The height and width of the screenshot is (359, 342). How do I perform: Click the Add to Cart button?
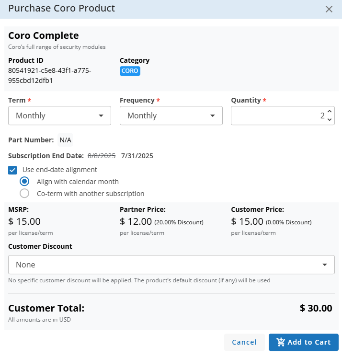click(303, 342)
